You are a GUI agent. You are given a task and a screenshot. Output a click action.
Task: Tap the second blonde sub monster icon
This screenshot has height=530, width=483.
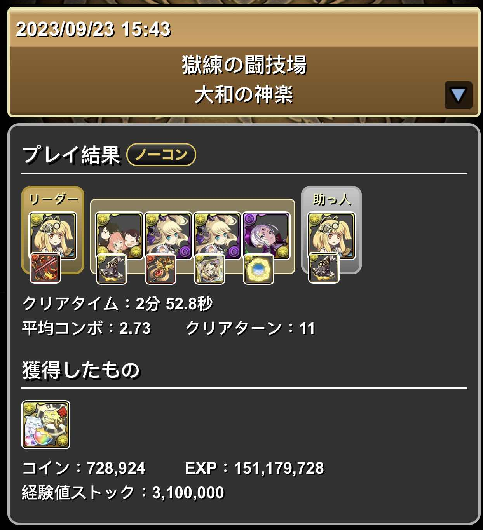(x=217, y=235)
